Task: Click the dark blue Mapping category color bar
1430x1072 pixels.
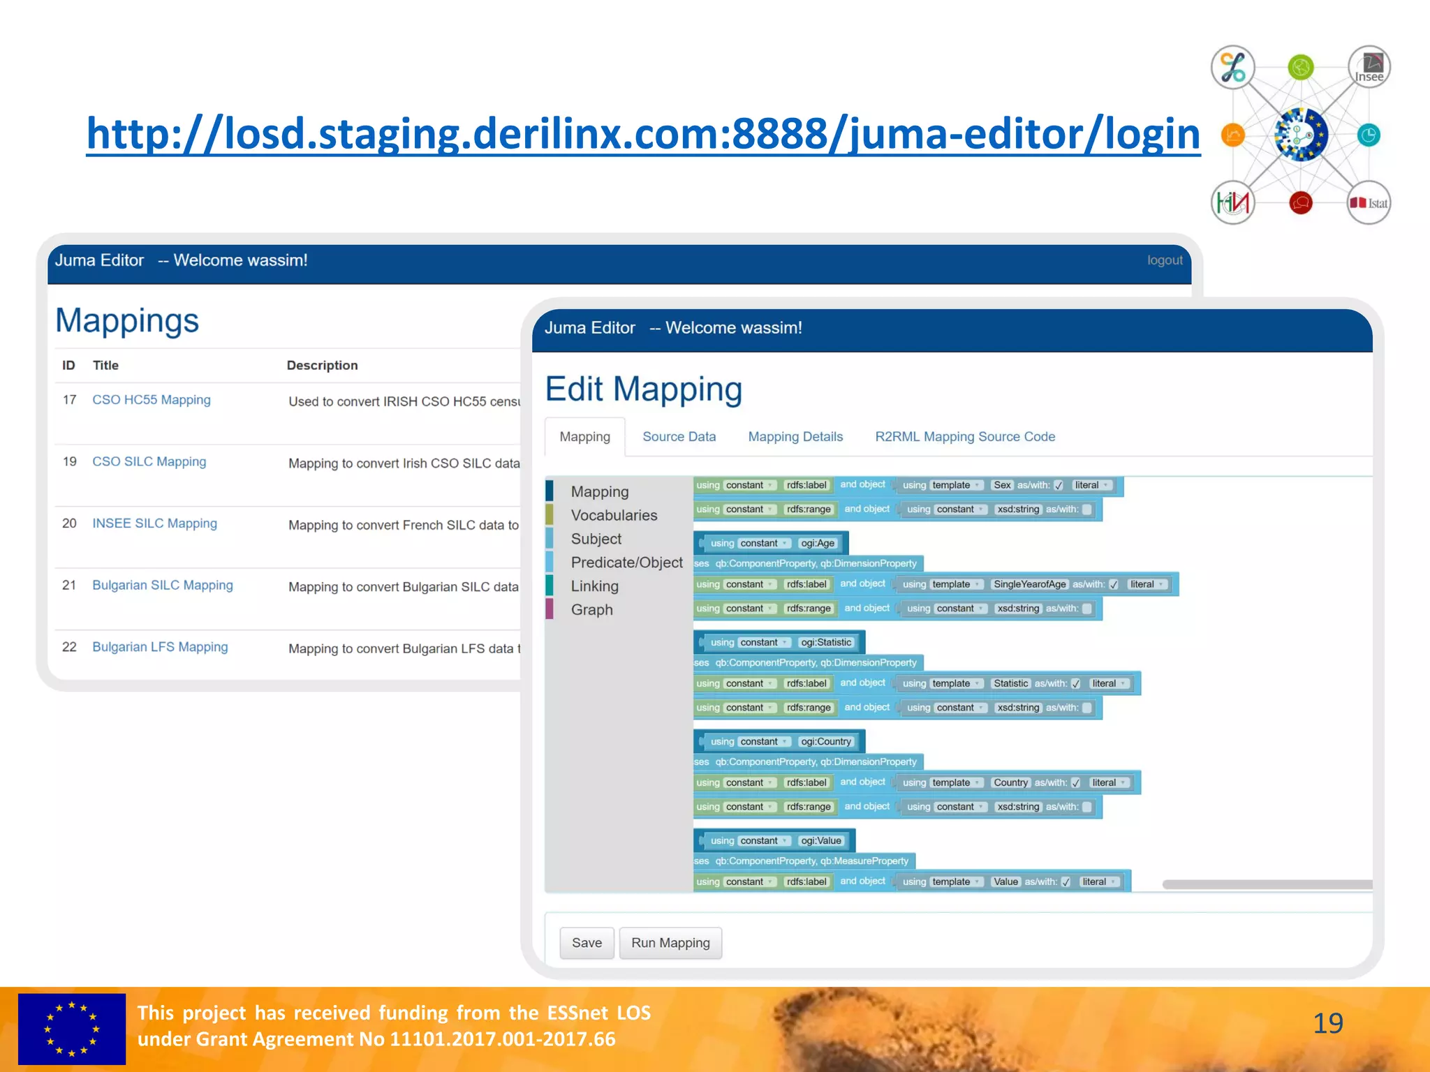Action: tap(550, 491)
